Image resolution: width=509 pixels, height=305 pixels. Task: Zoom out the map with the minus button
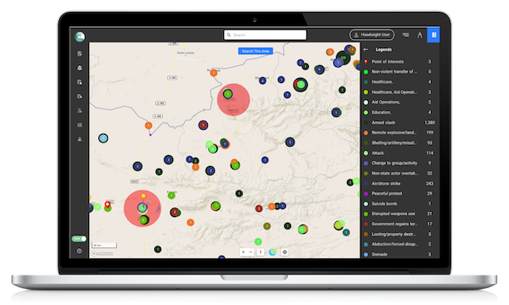click(x=250, y=252)
